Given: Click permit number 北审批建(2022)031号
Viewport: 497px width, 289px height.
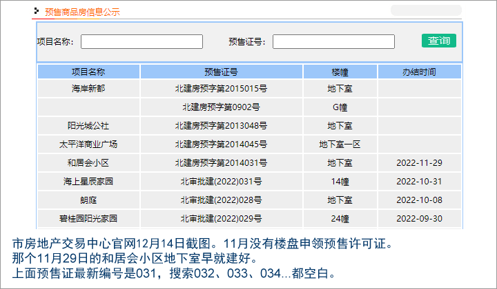Looking at the screenshot, I should coord(221,182).
